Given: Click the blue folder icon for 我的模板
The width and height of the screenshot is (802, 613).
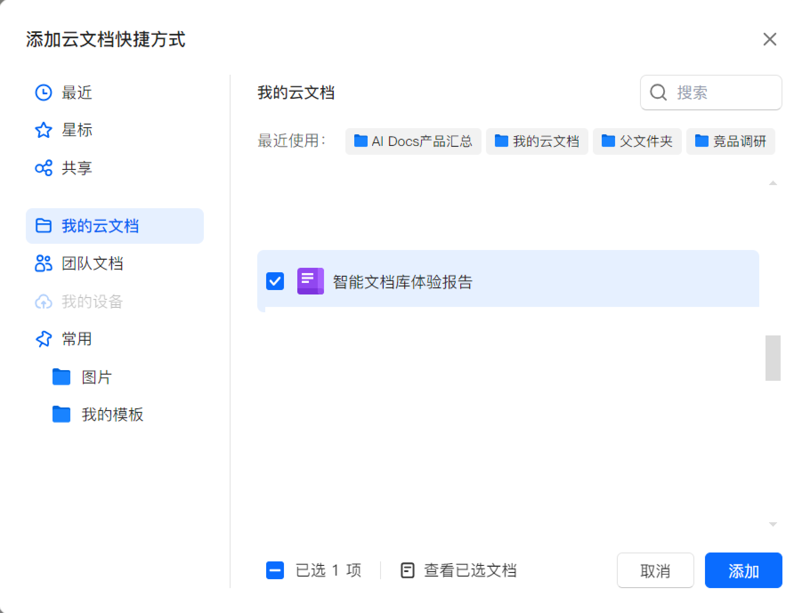Looking at the screenshot, I should pos(61,414).
